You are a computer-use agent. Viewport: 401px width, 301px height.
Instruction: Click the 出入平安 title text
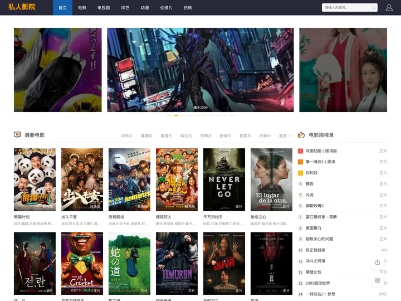pyautogui.click(x=69, y=217)
